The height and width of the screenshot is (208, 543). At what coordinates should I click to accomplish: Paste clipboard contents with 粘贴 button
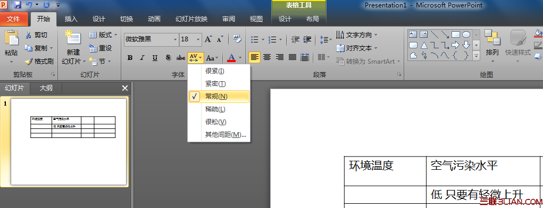coord(11,46)
